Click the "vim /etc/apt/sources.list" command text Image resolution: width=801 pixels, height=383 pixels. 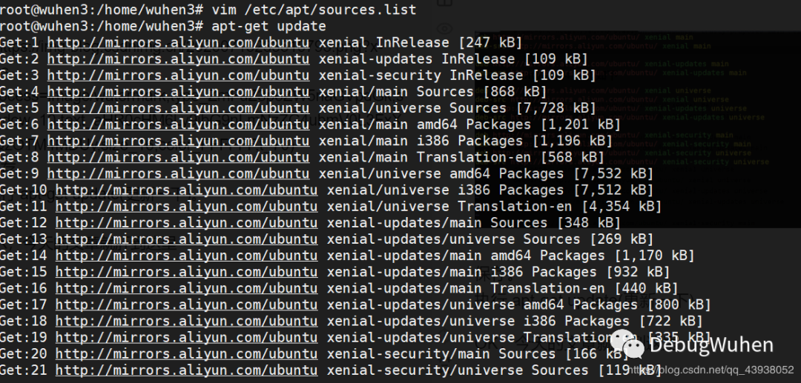314,10
